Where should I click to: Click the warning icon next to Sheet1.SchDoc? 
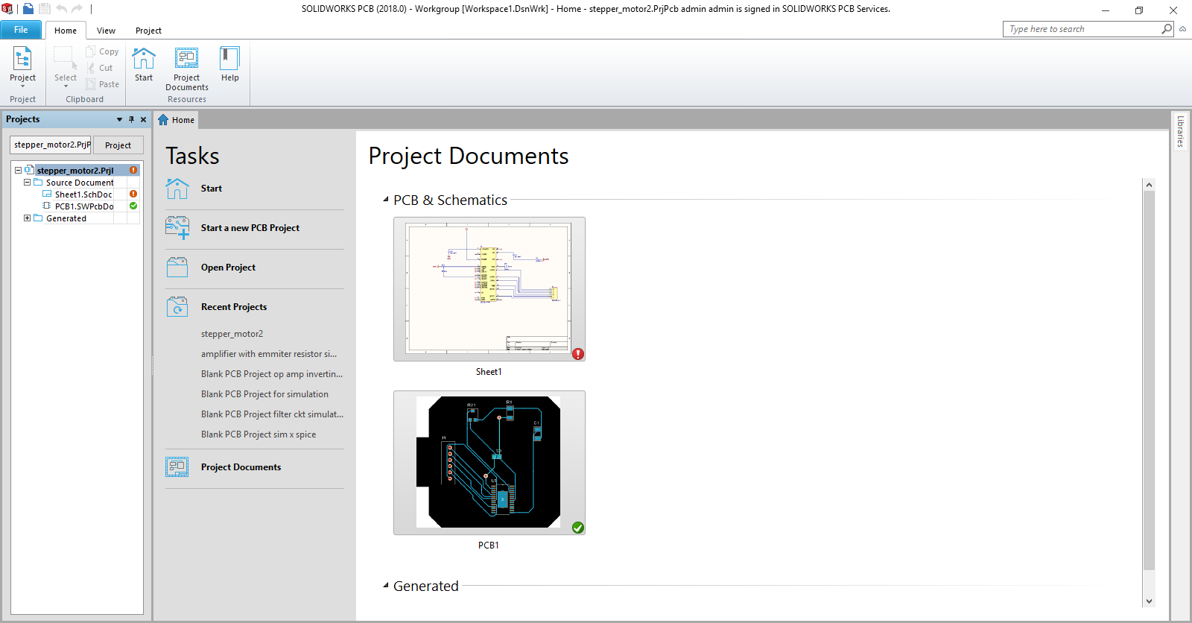coord(133,195)
